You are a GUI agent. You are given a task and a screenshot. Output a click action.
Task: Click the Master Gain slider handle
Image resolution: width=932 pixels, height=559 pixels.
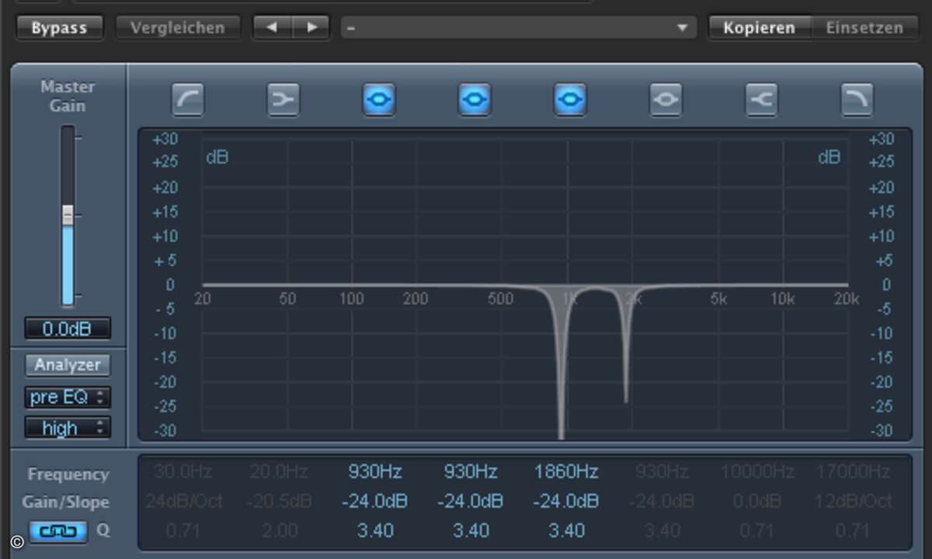(x=68, y=216)
